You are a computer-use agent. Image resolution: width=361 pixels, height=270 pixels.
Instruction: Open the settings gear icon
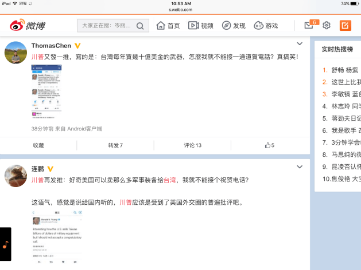(x=326, y=26)
